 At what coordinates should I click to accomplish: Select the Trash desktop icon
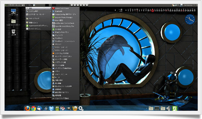(x=13, y=32)
